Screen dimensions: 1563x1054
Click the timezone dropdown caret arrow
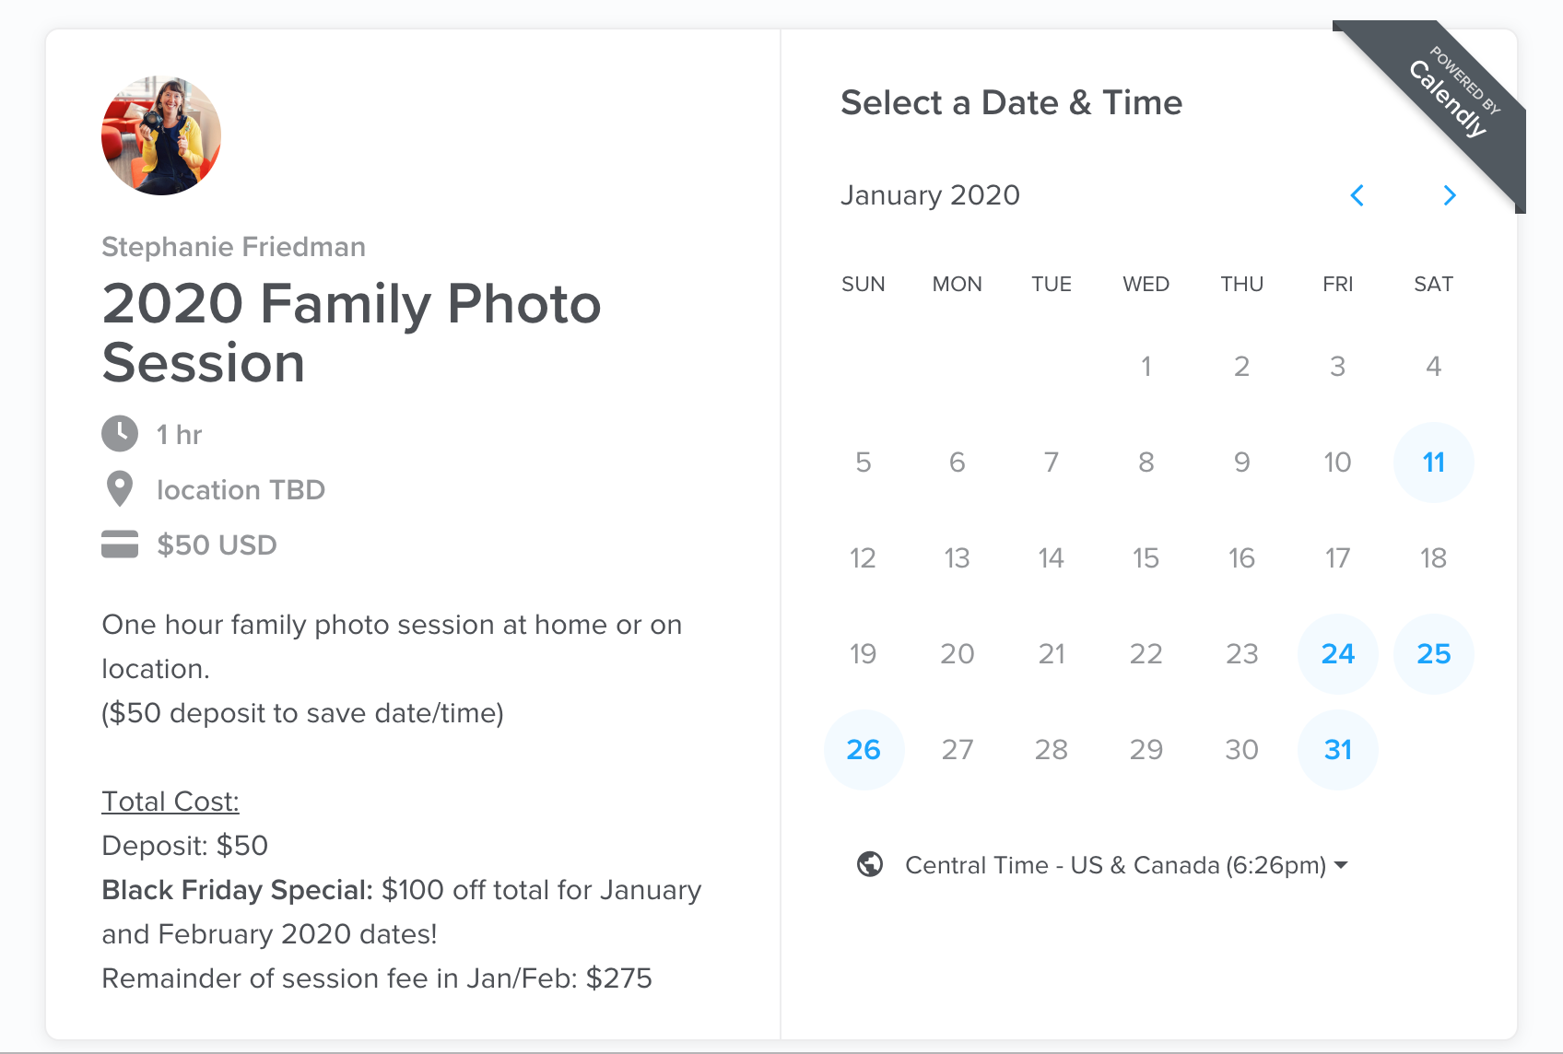[x=1341, y=865]
